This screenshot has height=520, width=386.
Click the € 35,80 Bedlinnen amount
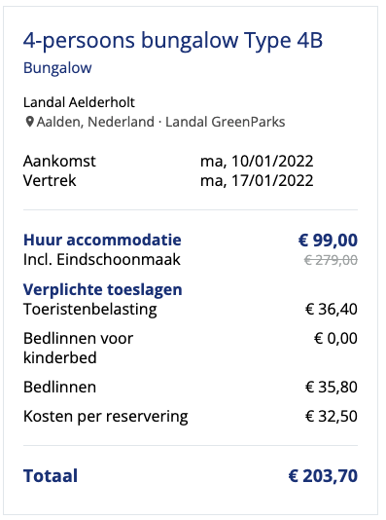tap(331, 387)
